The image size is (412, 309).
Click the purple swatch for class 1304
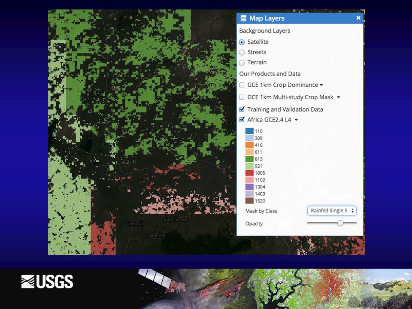249,187
